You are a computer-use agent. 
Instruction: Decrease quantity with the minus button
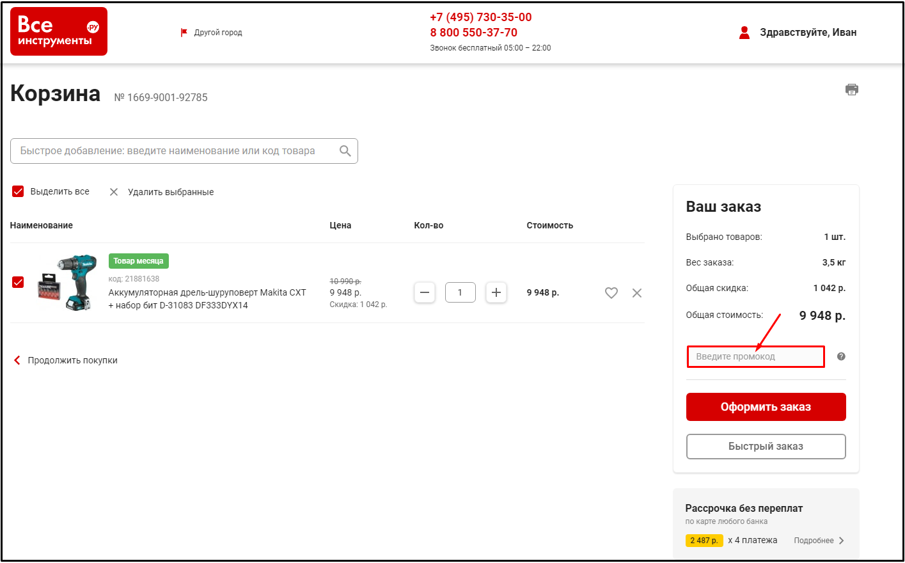click(x=425, y=292)
